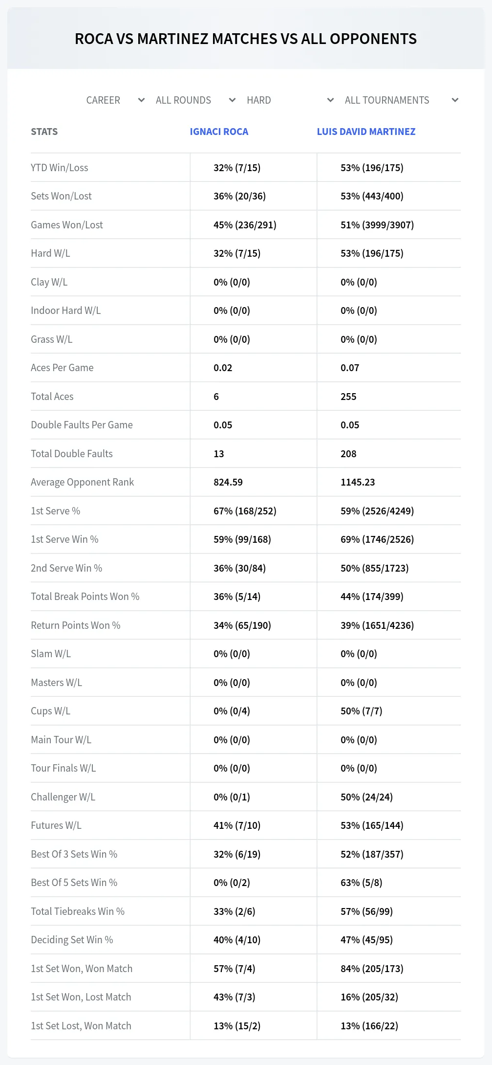Click Roca's Futures W/L value 41% (7/10)

click(x=237, y=825)
